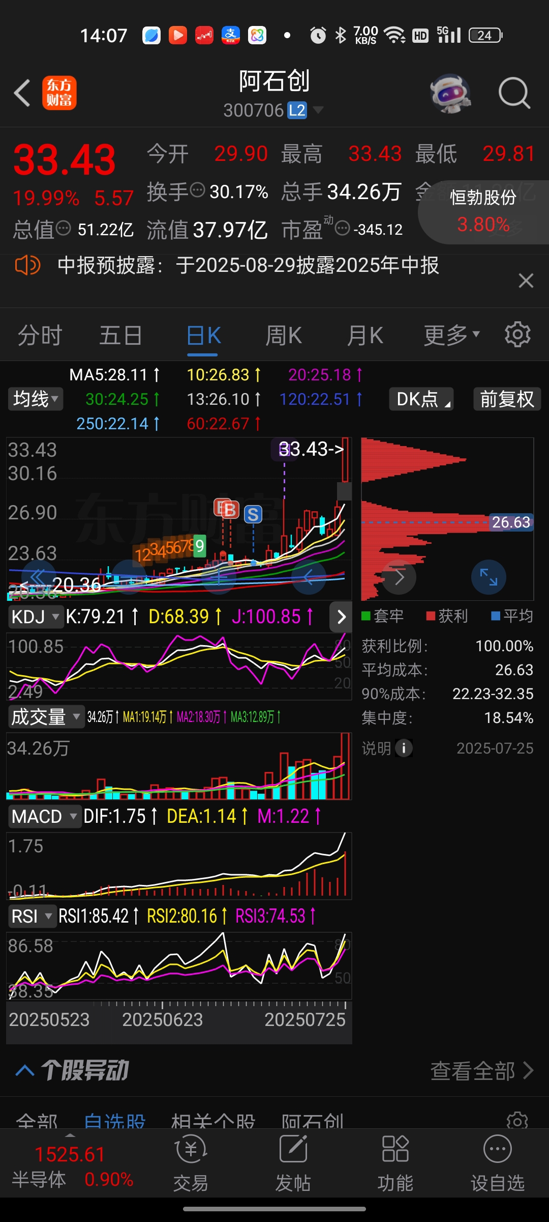Tap the 换手 info circle icon
549x1222 pixels.
[197, 190]
